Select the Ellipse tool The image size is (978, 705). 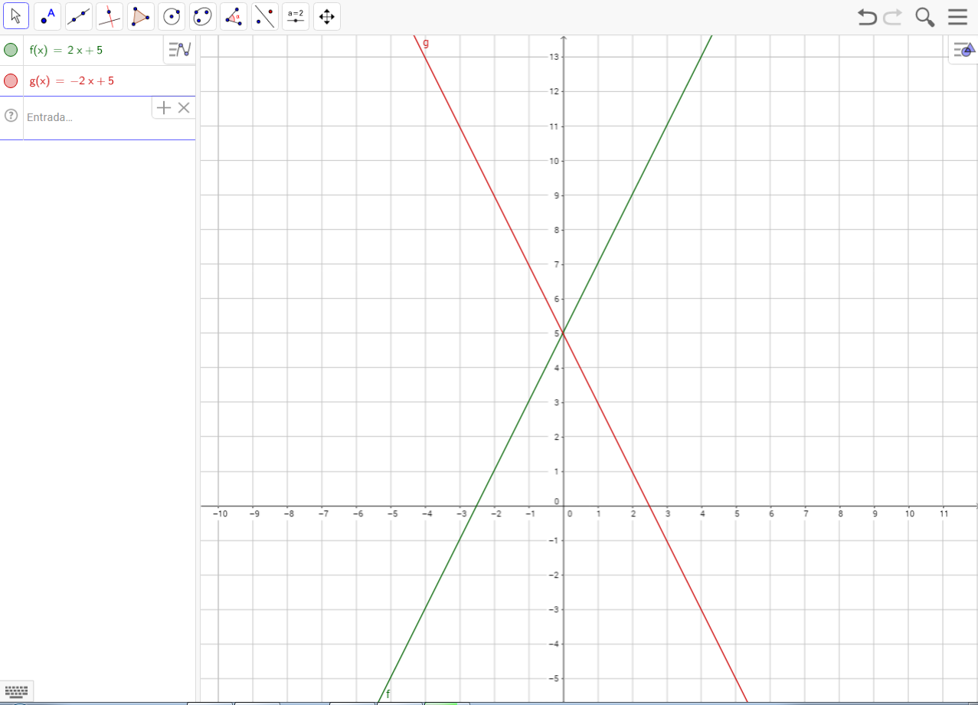[202, 16]
